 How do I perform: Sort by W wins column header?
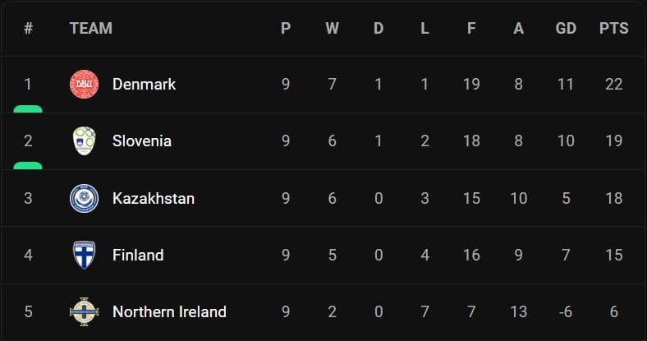332,28
